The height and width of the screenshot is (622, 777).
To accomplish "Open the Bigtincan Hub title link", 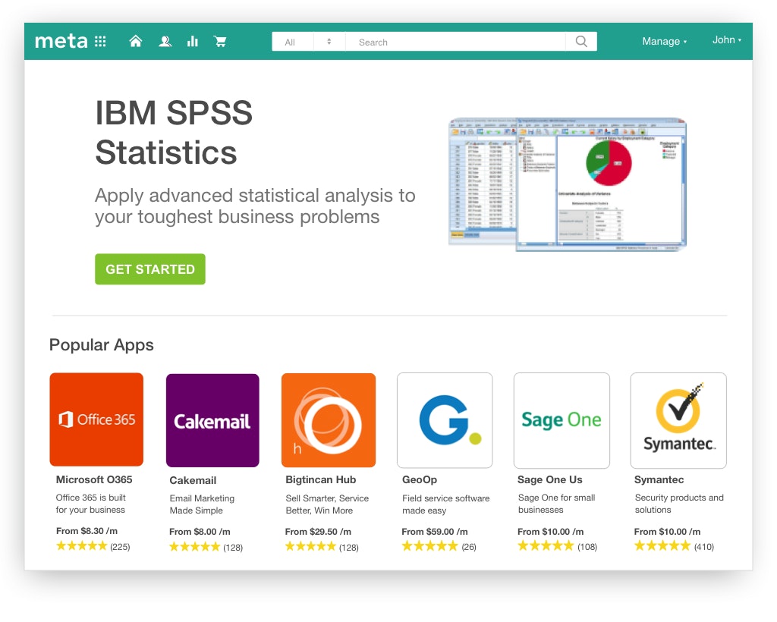I will click(x=321, y=479).
